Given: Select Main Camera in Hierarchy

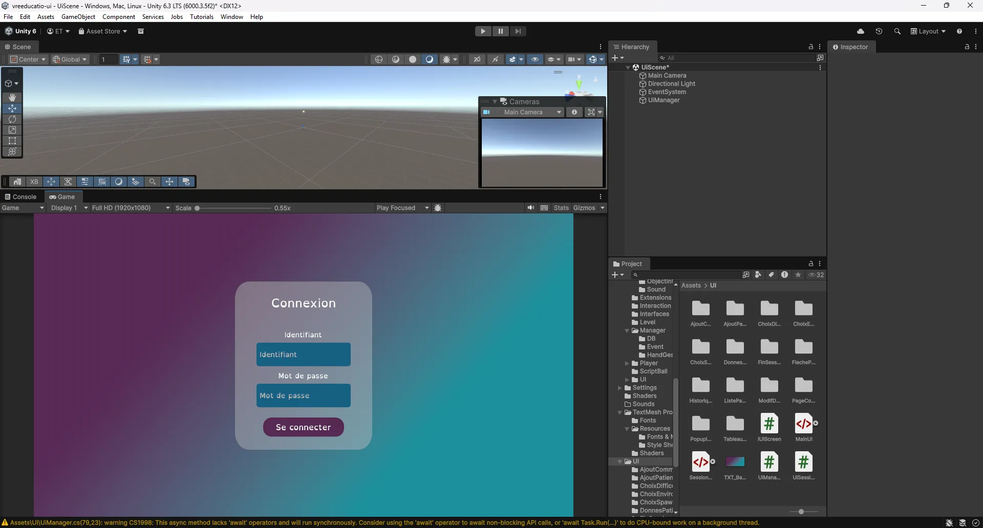Looking at the screenshot, I should [667, 76].
